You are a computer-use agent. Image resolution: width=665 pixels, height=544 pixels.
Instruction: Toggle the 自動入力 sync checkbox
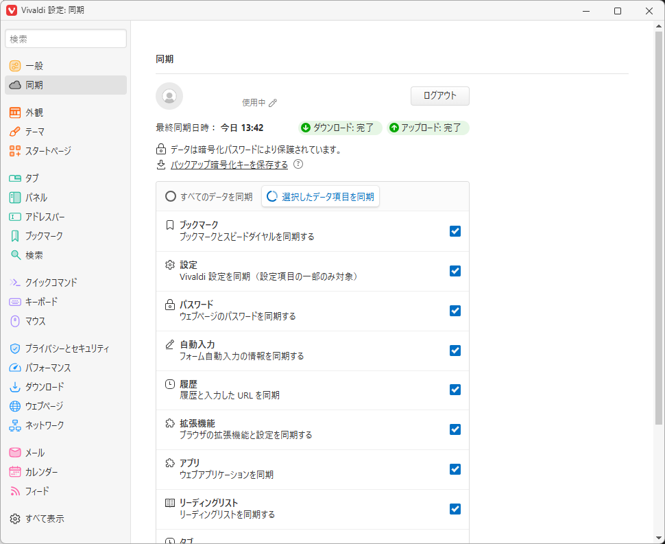coord(455,351)
